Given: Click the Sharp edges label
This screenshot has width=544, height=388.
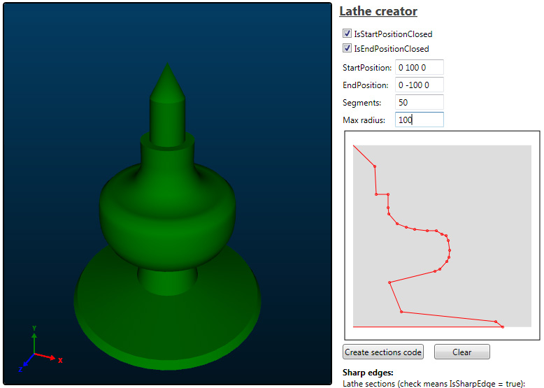Looking at the screenshot, I should [368, 373].
